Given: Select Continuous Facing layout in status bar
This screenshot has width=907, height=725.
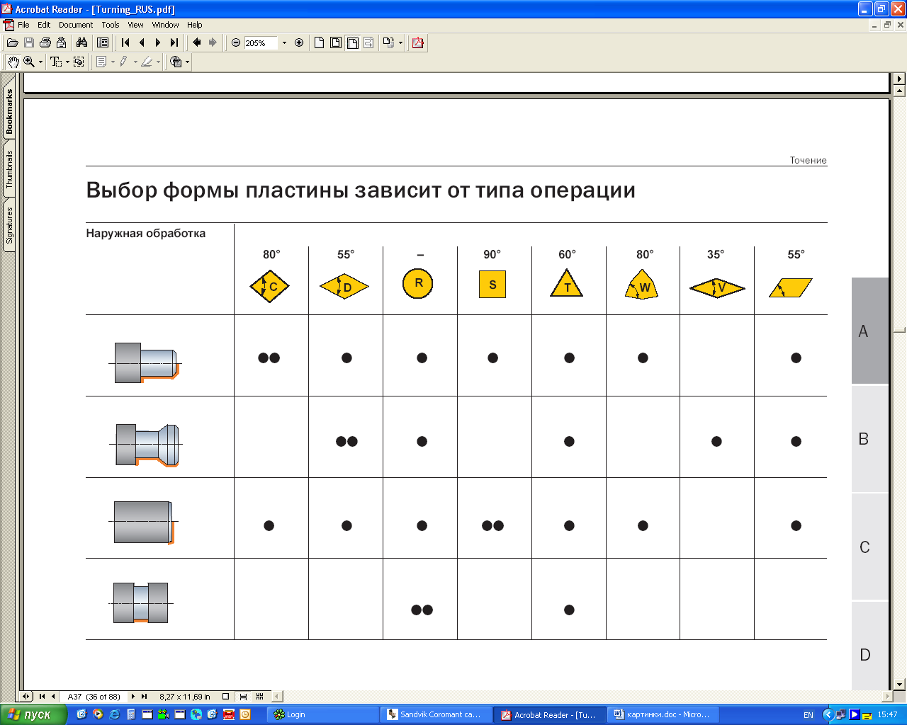Looking at the screenshot, I should click(x=259, y=697).
